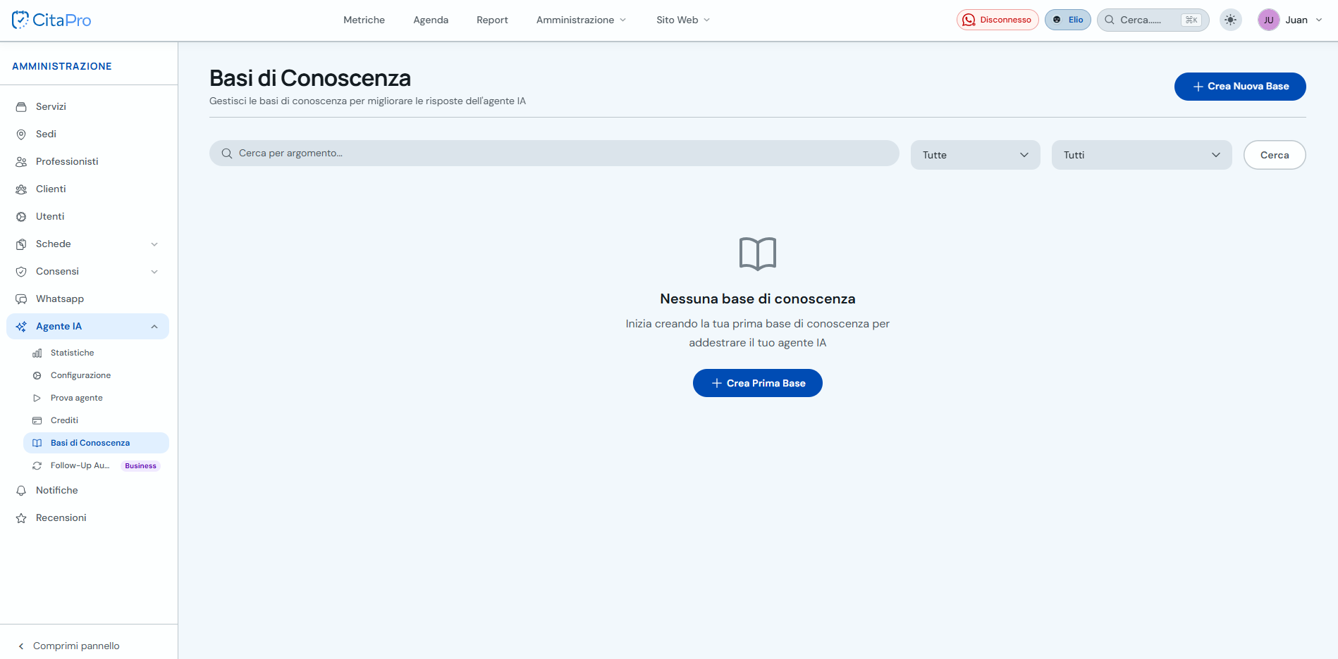1338x659 pixels.
Task: Open the Crediti submenu link
Action: 96,420
